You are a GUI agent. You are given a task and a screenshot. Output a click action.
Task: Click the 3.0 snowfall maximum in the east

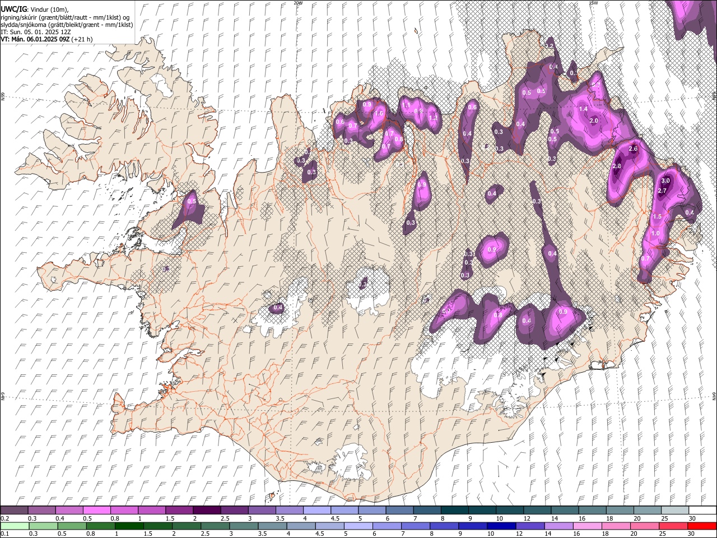tap(665, 181)
